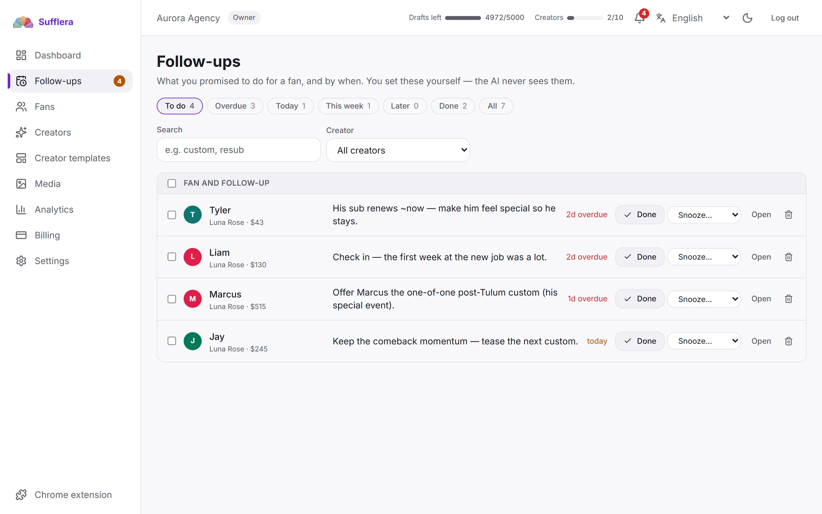
Task: Toggle dark mode moon icon
Action: coord(748,18)
